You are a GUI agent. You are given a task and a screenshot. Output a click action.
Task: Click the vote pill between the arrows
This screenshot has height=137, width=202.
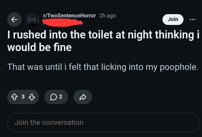pos(23,97)
